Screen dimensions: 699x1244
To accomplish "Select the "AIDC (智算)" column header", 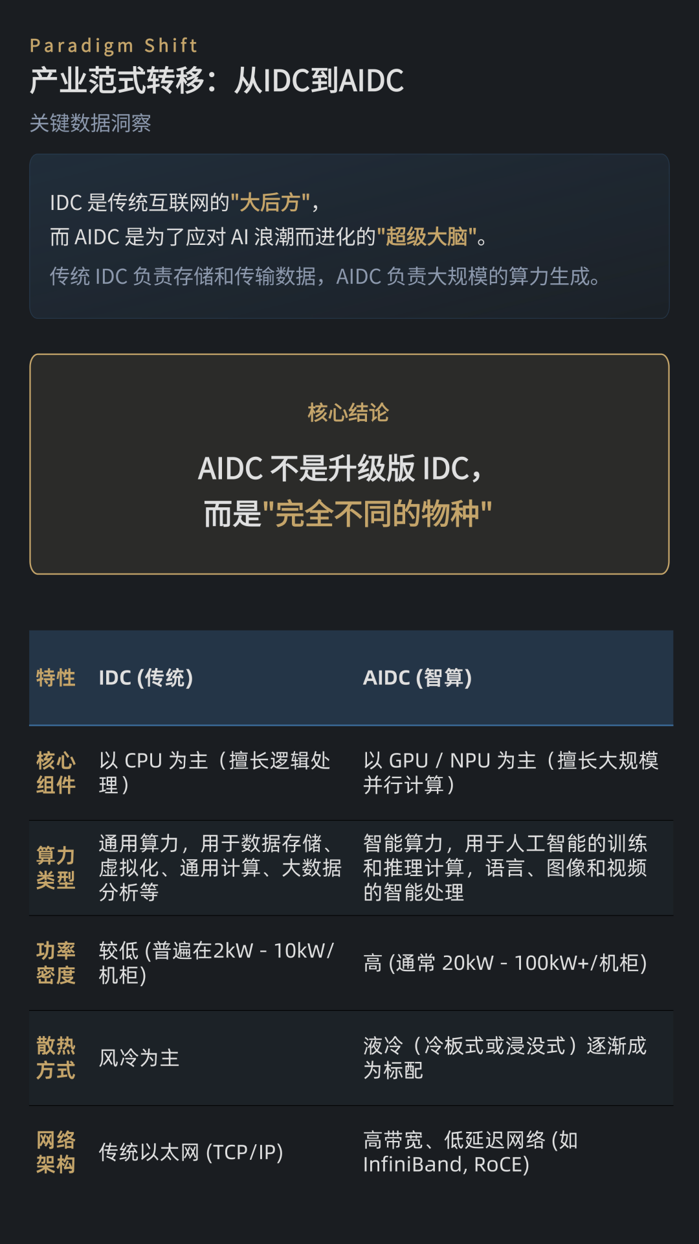I will click(417, 678).
